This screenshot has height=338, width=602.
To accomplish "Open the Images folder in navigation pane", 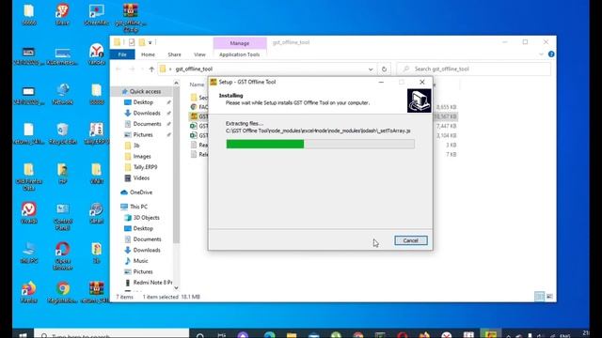I will (x=142, y=157).
